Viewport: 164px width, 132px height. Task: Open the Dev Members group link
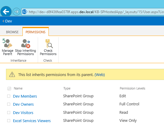(25, 96)
